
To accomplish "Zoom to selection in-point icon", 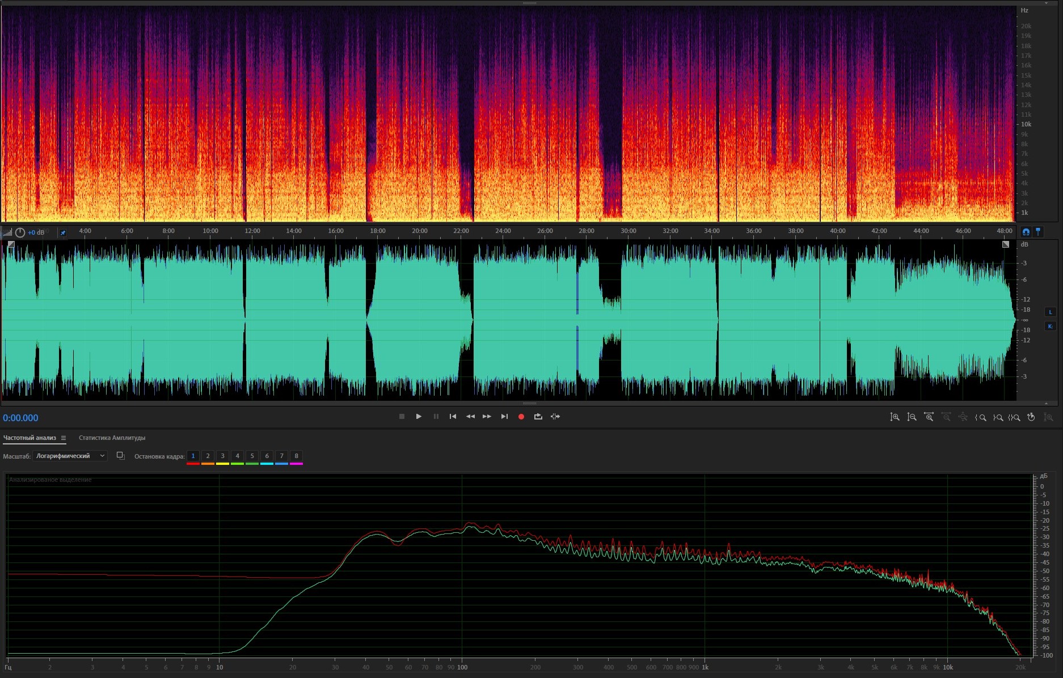I will [x=980, y=417].
